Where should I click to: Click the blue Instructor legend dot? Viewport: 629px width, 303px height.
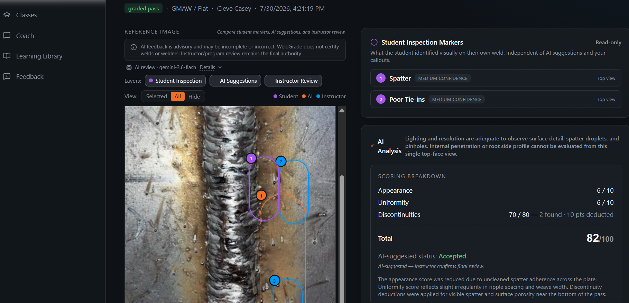click(318, 97)
